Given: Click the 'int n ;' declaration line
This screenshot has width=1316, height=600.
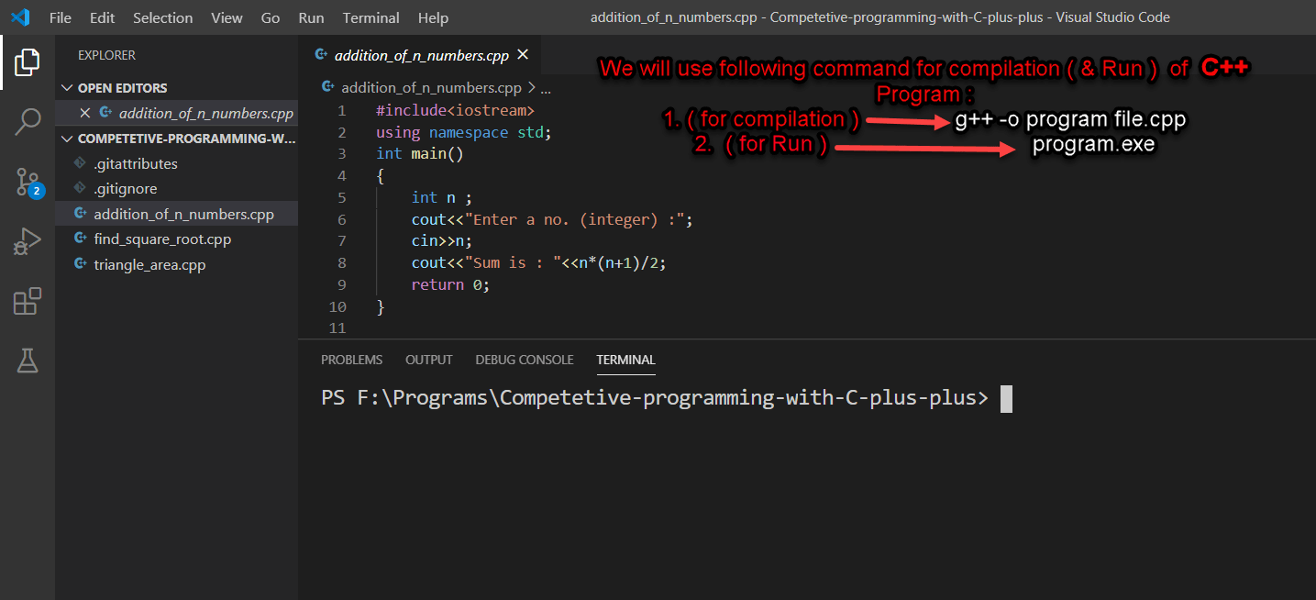Looking at the screenshot, I should coord(442,197).
